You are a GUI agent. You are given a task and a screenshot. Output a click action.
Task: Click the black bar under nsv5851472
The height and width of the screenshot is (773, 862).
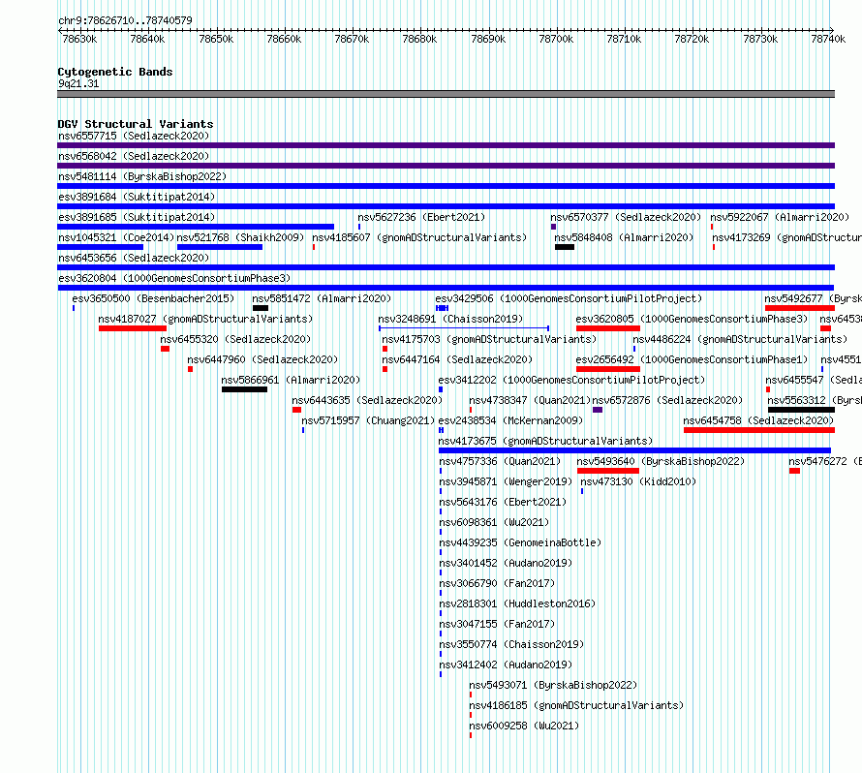point(261,308)
